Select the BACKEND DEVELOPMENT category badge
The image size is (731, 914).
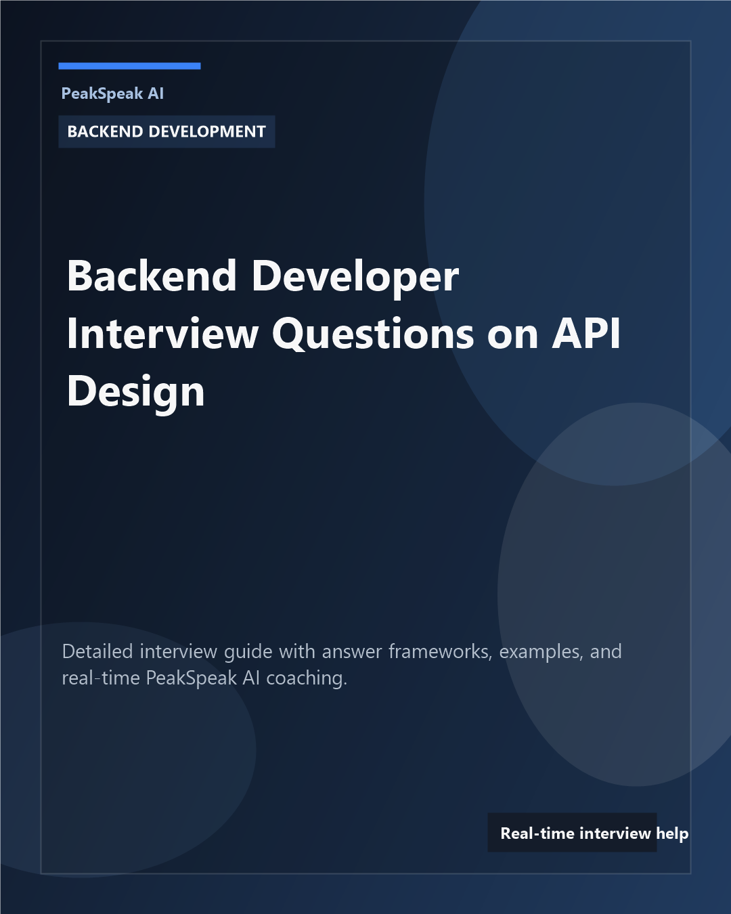pos(166,132)
